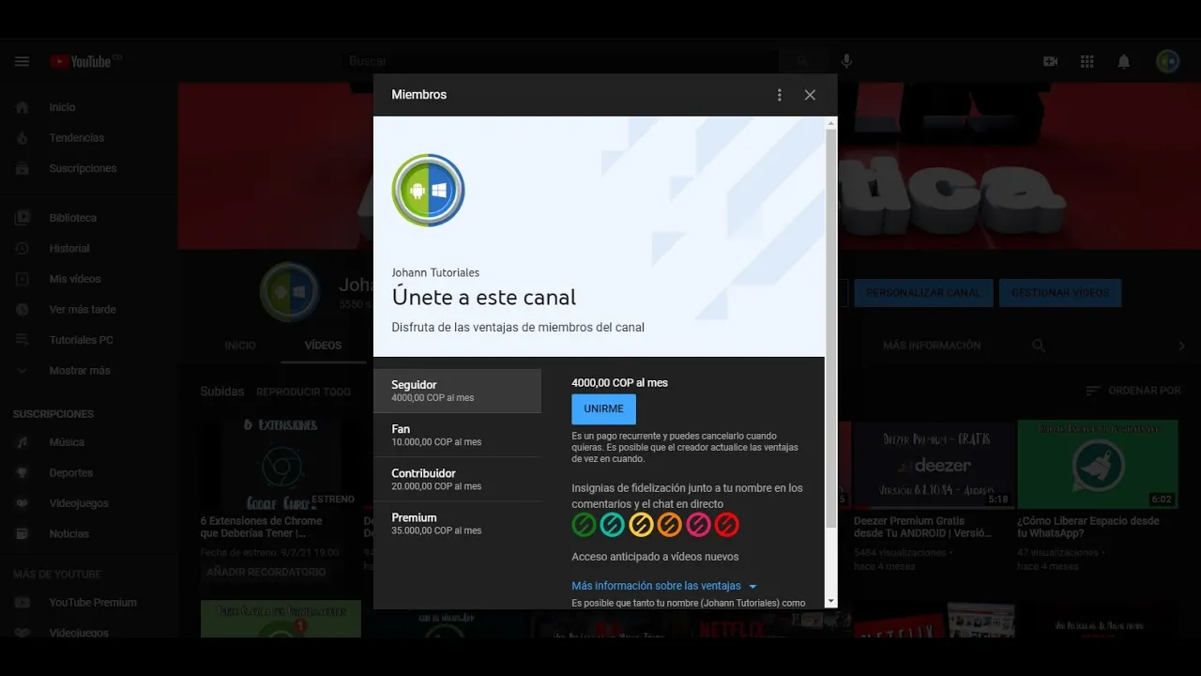Click the pink loyalty badge
1201x676 pixels.
698,524
